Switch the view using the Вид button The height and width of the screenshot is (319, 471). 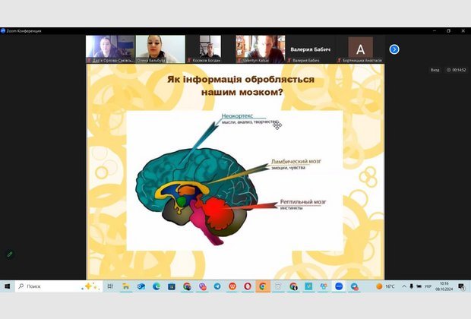tap(435, 70)
